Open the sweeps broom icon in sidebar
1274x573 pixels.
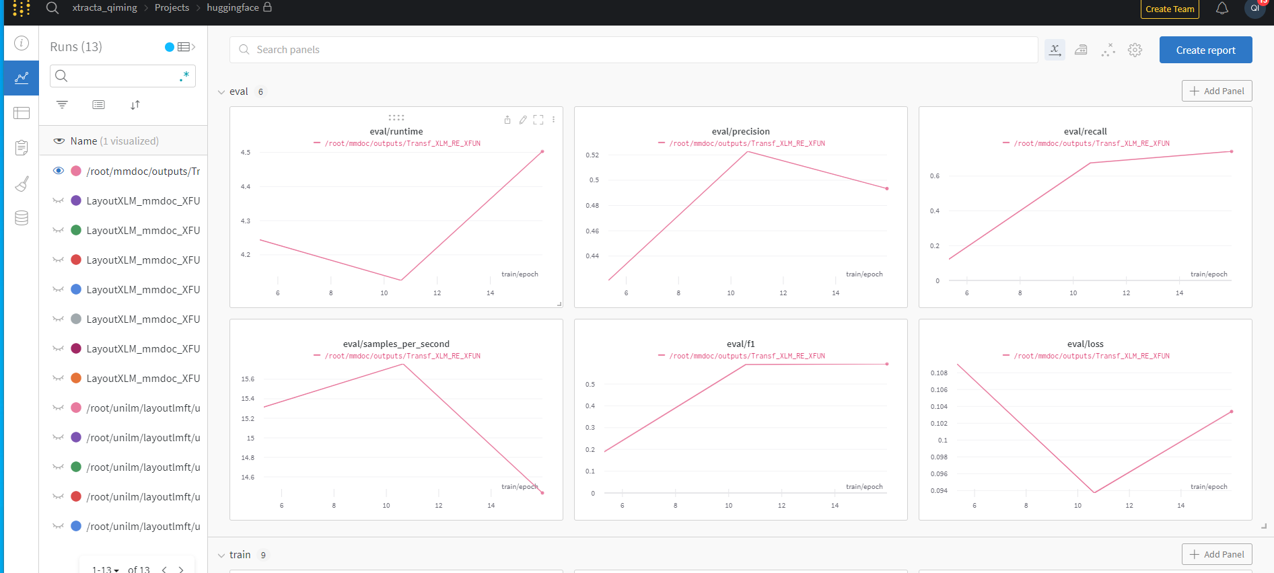(x=22, y=184)
